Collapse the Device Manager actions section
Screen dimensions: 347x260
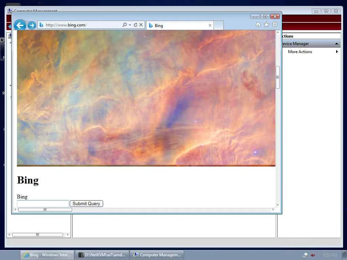click(336, 44)
